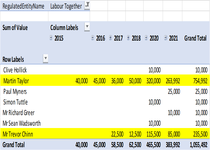Open the Row Labels filter dropdown

click(x=46, y=59)
